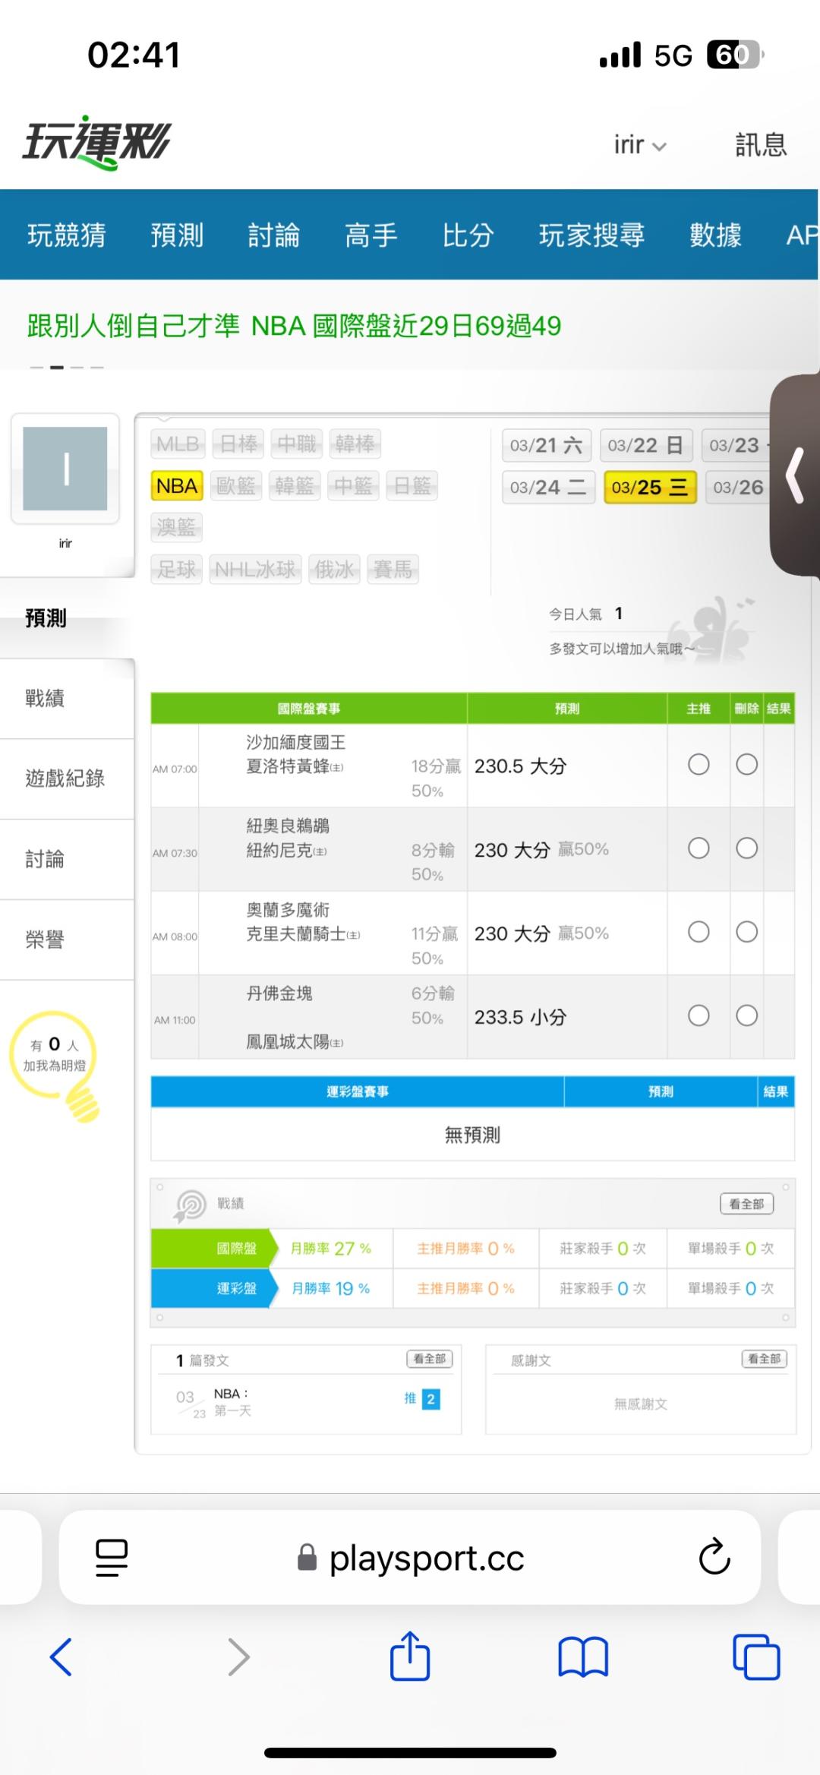The image size is (820, 1775).
Task: Open the irir account dropdown
Action: 640,144
